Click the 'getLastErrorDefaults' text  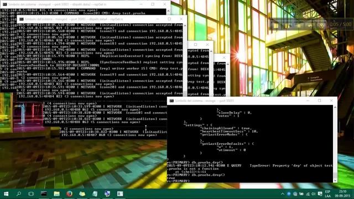coord(223,144)
